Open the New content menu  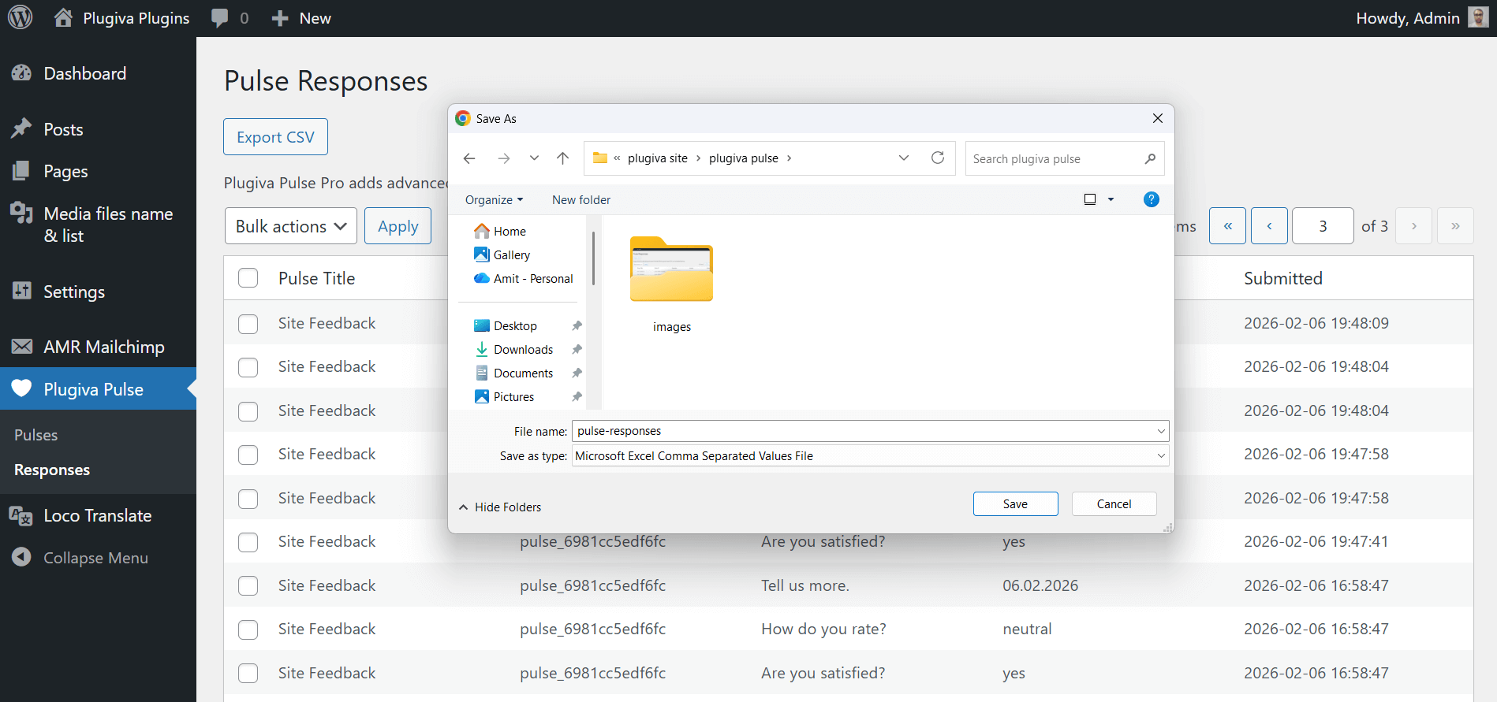click(301, 18)
